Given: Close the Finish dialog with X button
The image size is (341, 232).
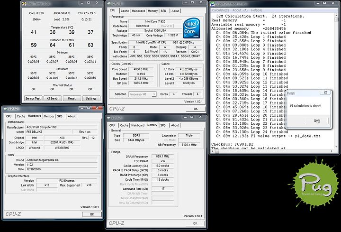Looking at the screenshot, I should (325, 93).
